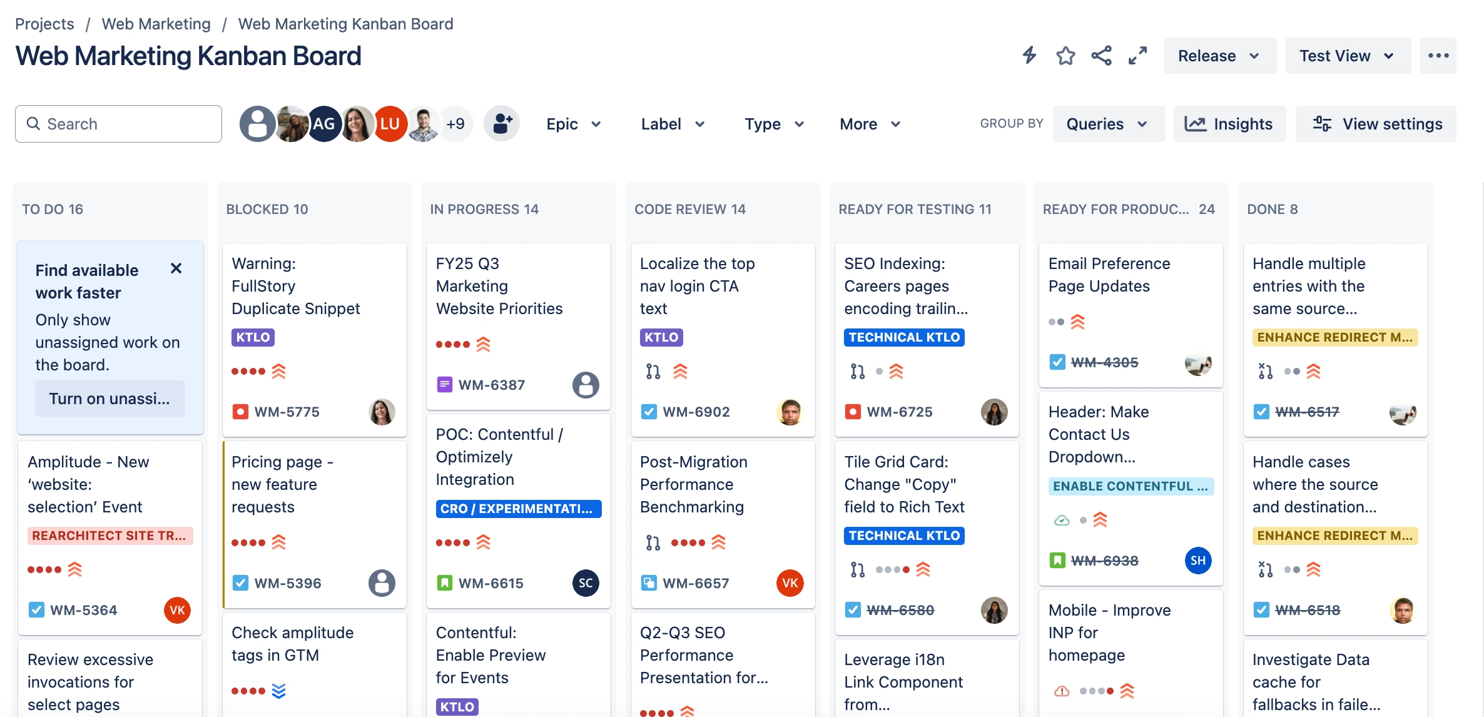Open the Epic filter dropdown
The width and height of the screenshot is (1484, 717).
[574, 123]
